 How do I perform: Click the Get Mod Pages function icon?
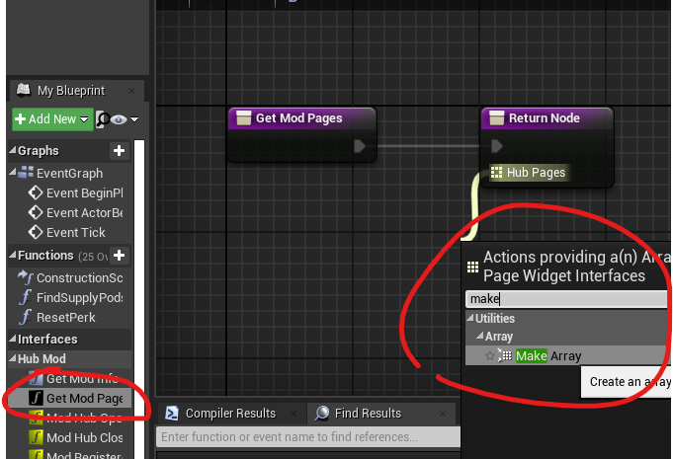[x=36, y=398]
